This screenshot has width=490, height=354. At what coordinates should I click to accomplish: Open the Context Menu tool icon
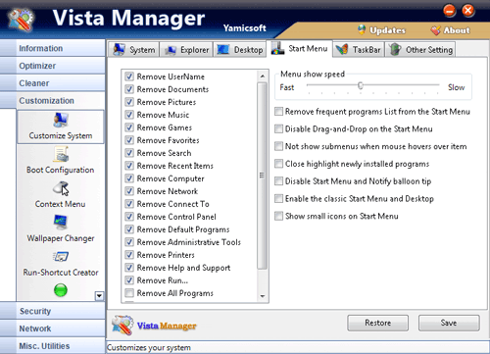(61, 188)
